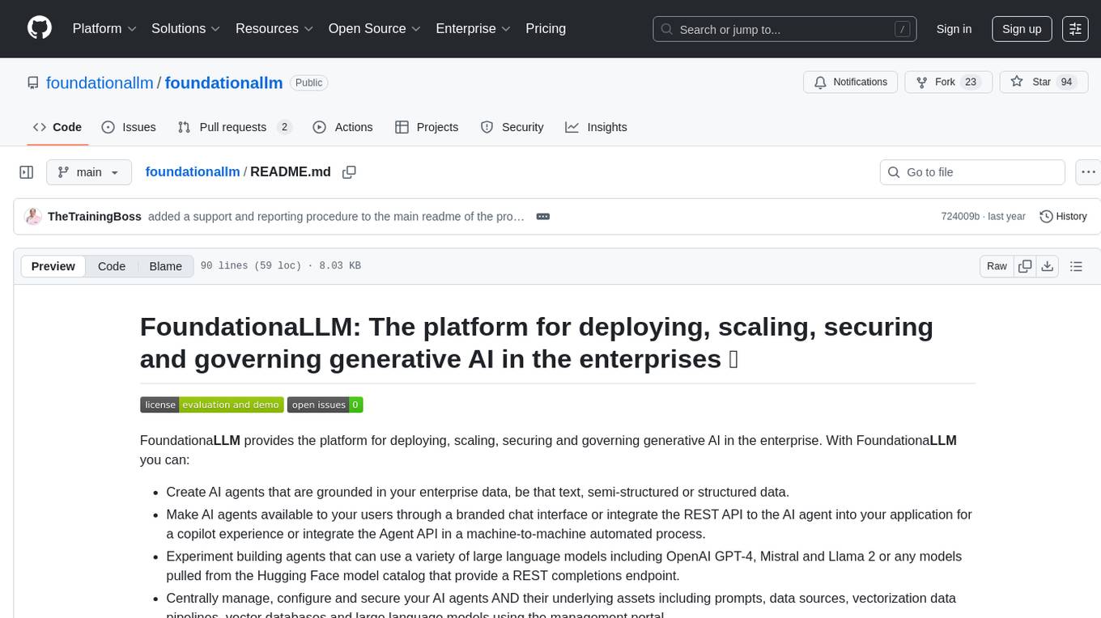Click the search magnifier icon
This screenshot has width=1101, height=618.
(667, 29)
